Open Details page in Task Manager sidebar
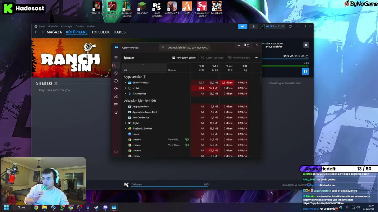The image size is (378, 212). point(116,104)
